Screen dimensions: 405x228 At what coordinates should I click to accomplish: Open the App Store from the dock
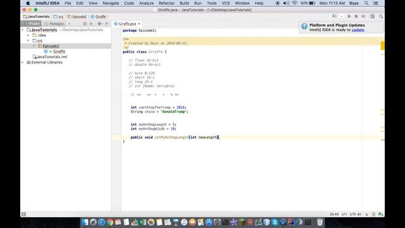(209, 222)
